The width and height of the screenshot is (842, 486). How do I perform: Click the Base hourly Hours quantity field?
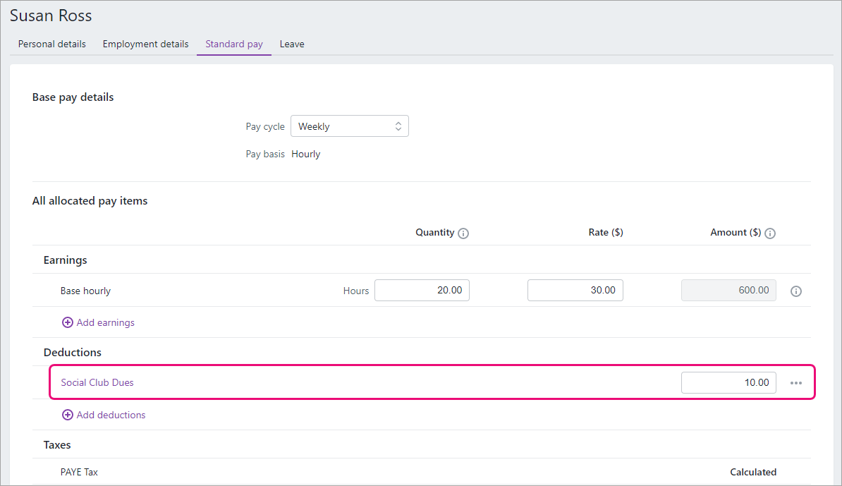coord(422,290)
